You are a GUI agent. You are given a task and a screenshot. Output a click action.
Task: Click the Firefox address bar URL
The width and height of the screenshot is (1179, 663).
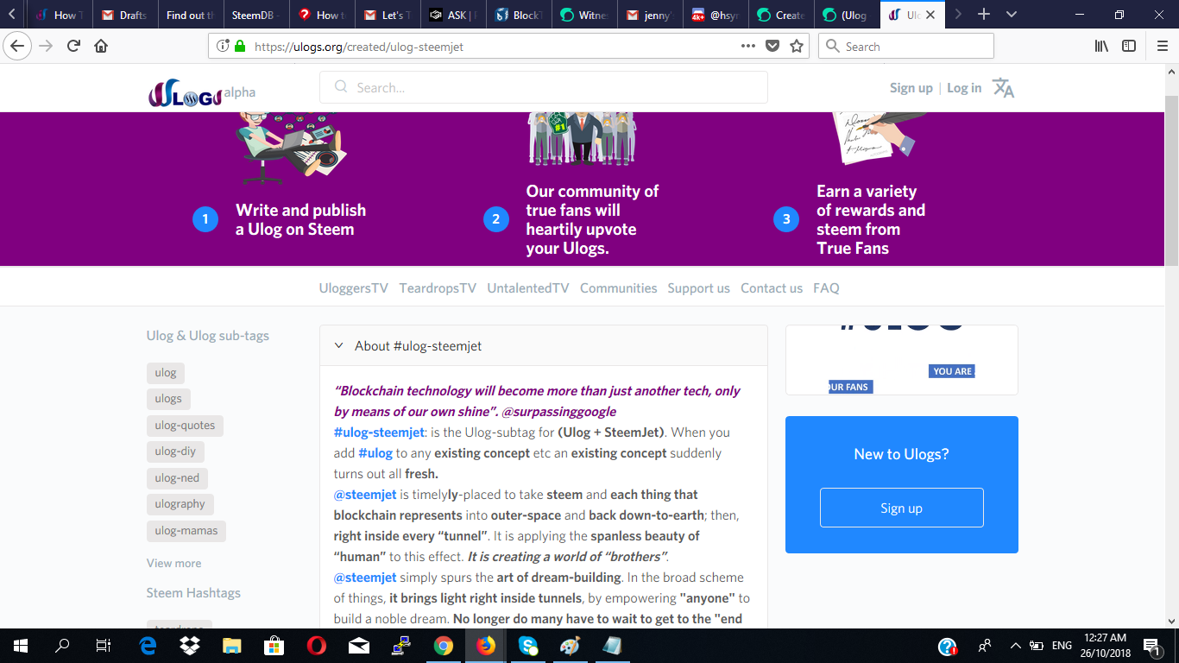[x=359, y=47]
